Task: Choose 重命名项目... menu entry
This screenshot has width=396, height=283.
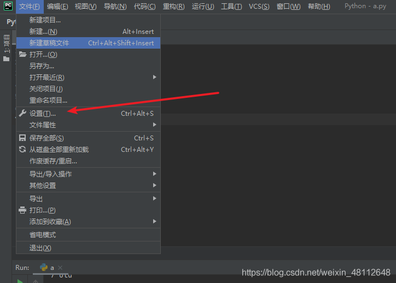Action: [89, 100]
